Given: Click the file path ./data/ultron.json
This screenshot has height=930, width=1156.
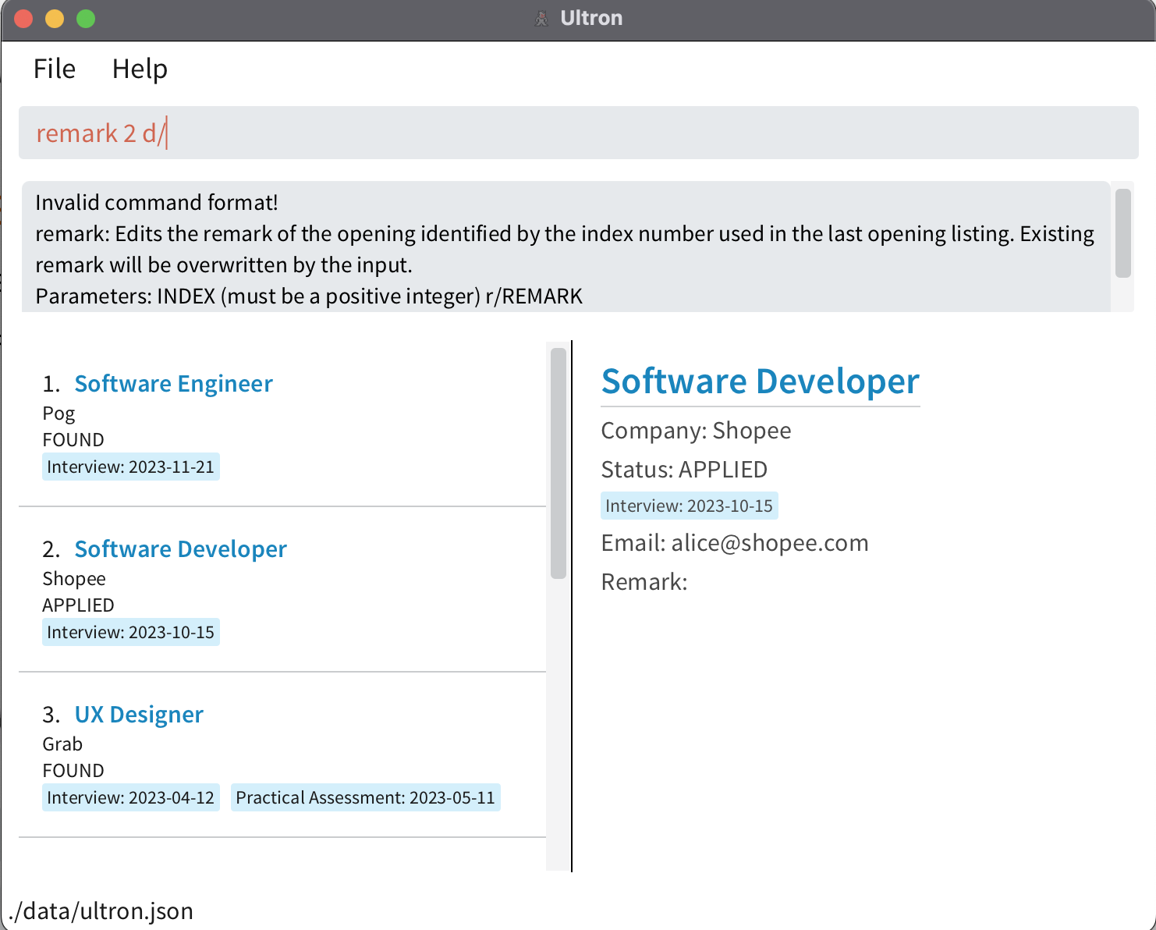Looking at the screenshot, I should point(101,910).
